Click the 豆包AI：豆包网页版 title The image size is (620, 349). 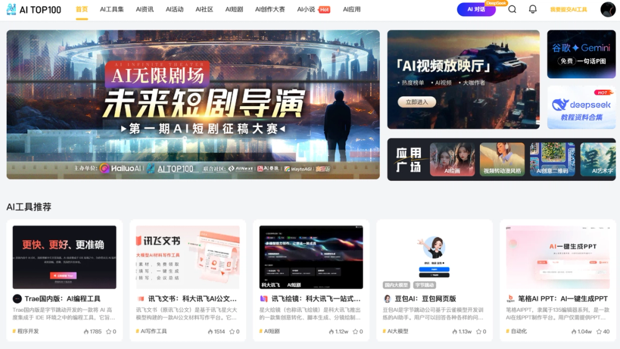425,299
